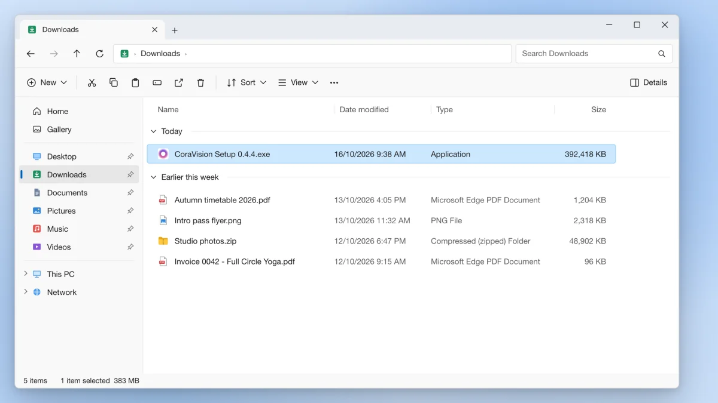Click the Delete trash icon
This screenshot has height=403, width=718.
tap(200, 82)
